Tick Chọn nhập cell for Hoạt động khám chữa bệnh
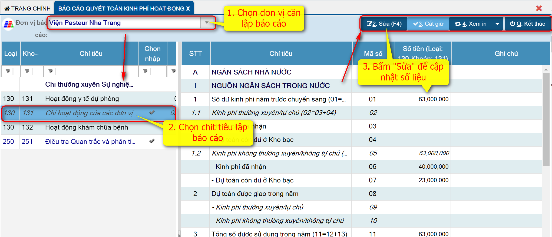Image resolution: width=552 pixels, height=237 pixels. (x=152, y=127)
